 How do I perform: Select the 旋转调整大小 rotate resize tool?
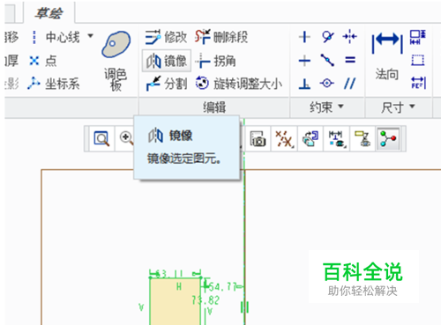click(239, 84)
